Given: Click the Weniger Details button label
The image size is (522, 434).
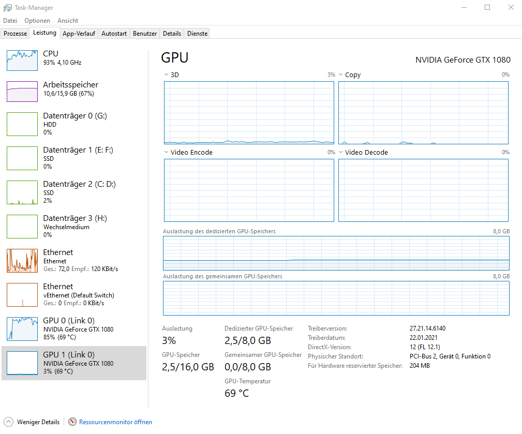Looking at the screenshot, I should click(38, 422).
